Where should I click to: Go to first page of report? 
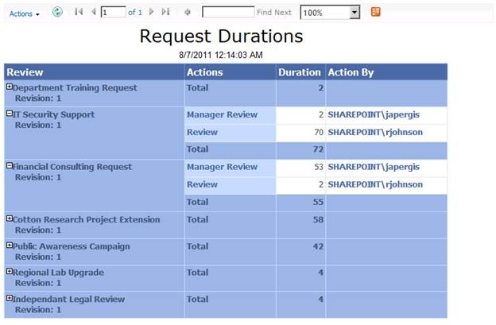click(79, 12)
